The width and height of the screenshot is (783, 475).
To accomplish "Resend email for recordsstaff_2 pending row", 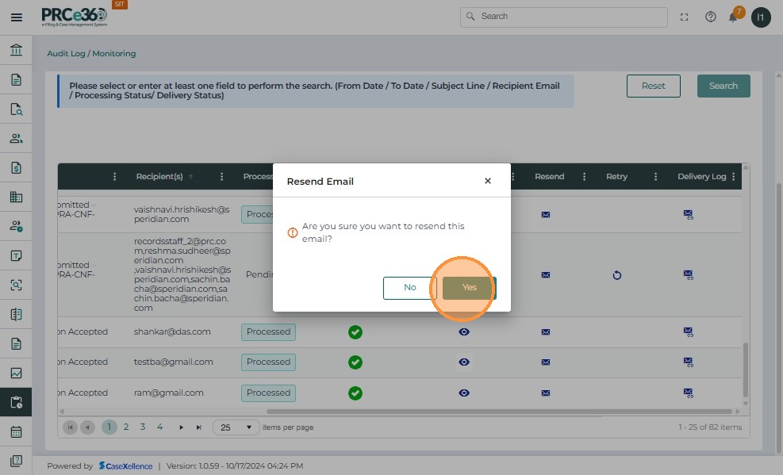I will (545, 275).
